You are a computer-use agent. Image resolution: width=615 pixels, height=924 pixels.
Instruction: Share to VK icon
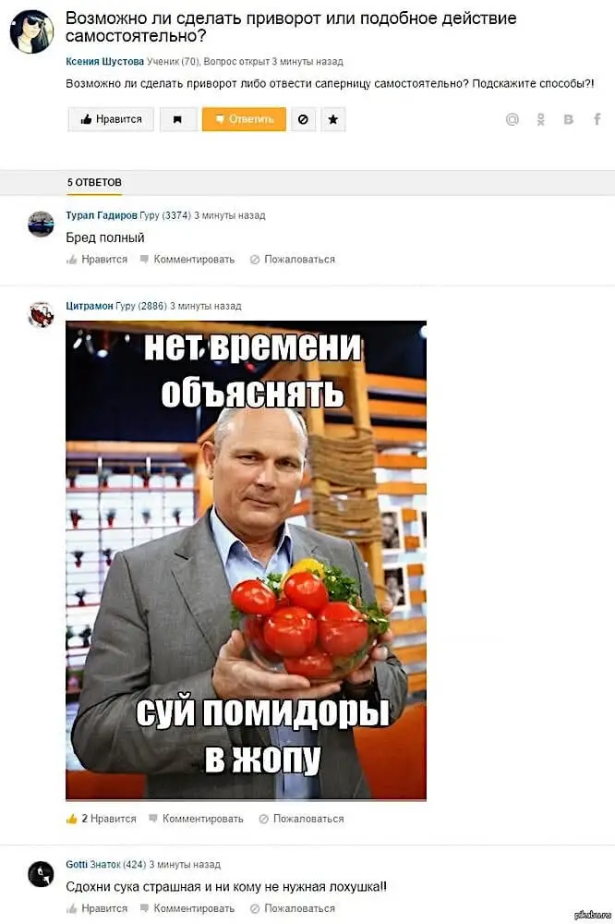pos(569,119)
